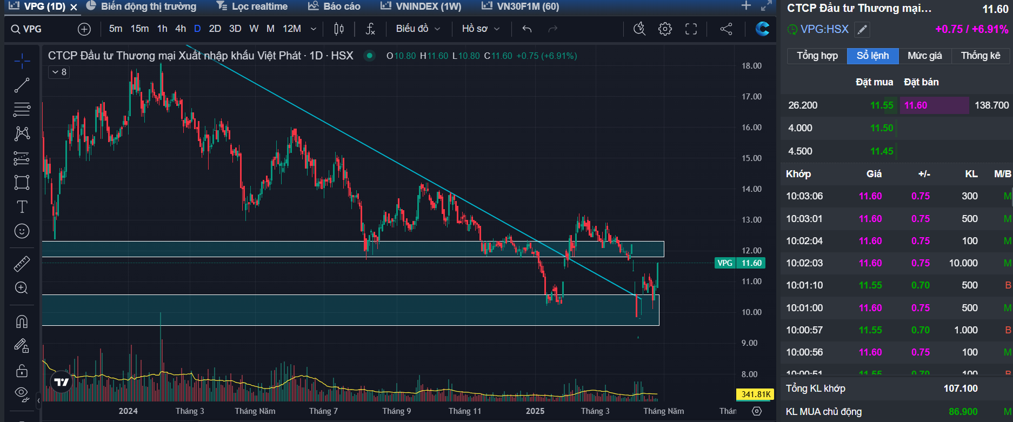Switch to Biến động thị trường tab

coord(142,6)
